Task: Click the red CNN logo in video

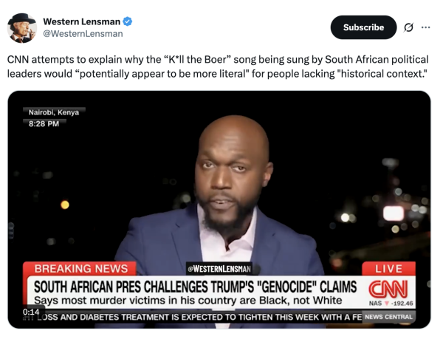Action: 386,288
